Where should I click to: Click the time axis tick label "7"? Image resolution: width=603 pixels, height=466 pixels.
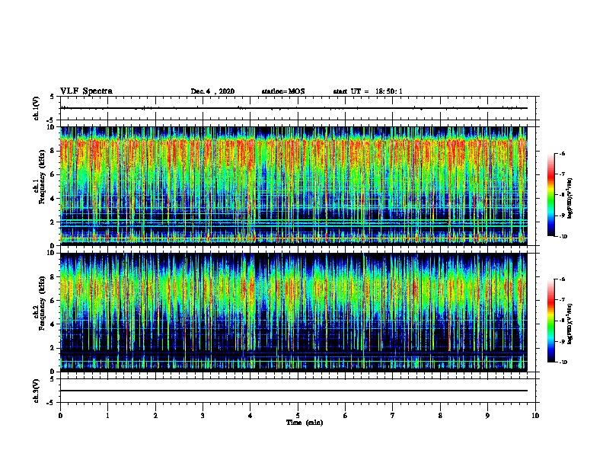[393, 415]
